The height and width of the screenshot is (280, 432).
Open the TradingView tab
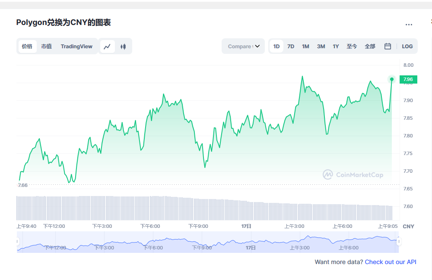tap(76, 47)
